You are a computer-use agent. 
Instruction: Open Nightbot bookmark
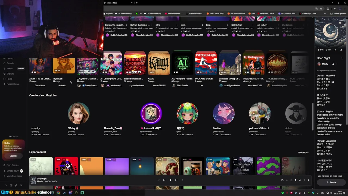click(108, 13)
